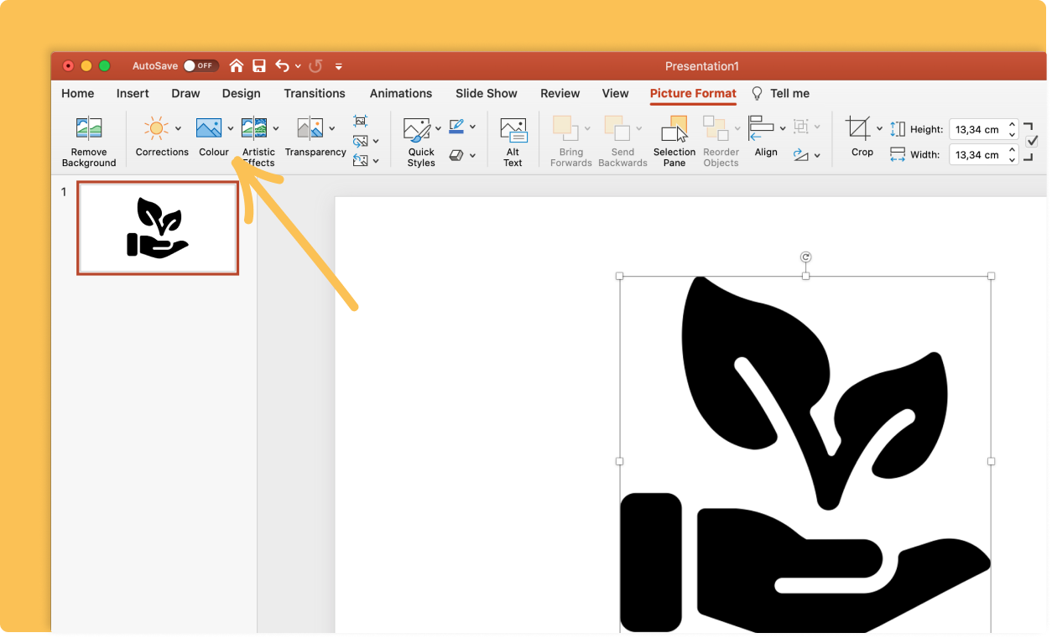Increase Height using the stepper arrow
The width and height of the screenshot is (1052, 638).
[x=1011, y=124]
